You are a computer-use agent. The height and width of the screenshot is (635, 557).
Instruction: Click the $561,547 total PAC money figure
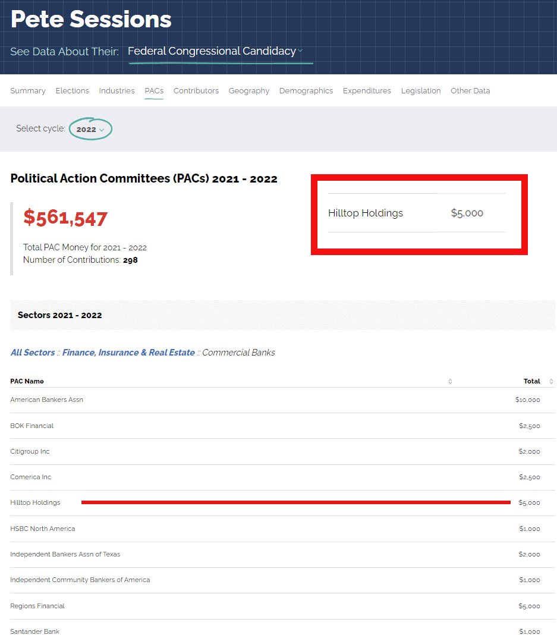65,218
